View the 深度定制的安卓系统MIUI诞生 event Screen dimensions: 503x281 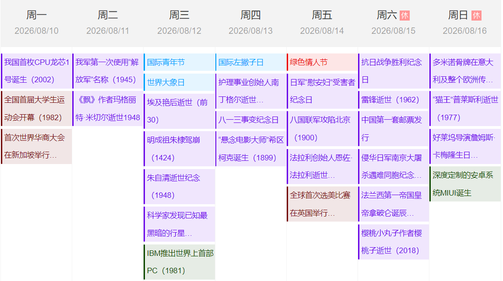coord(465,184)
